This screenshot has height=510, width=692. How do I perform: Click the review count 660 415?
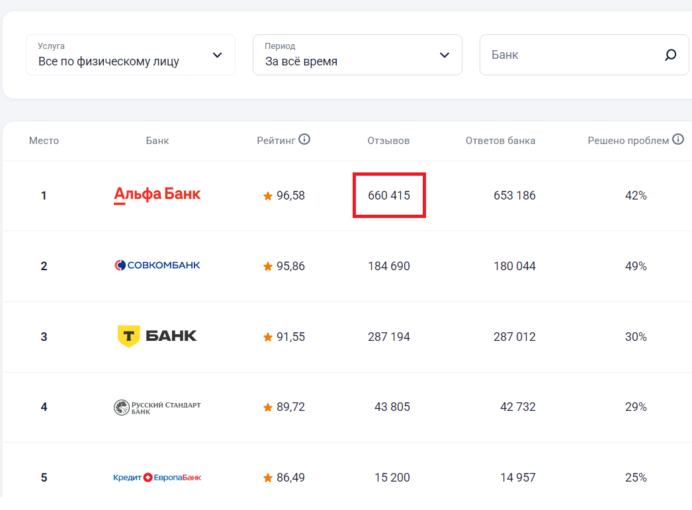tap(389, 196)
